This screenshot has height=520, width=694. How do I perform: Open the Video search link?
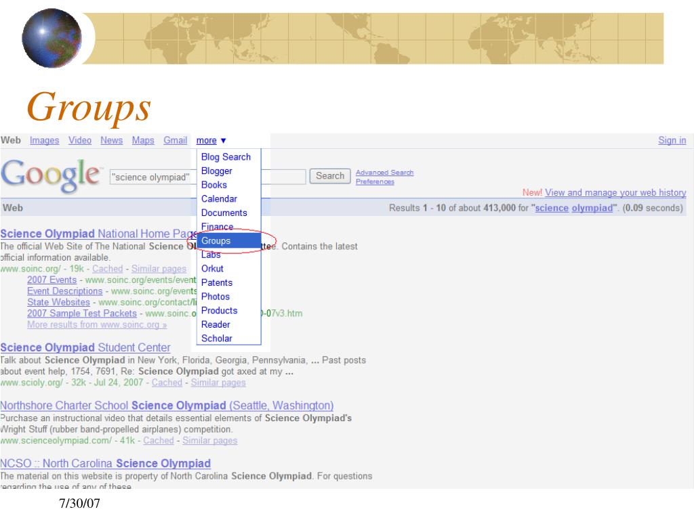[x=80, y=140]
